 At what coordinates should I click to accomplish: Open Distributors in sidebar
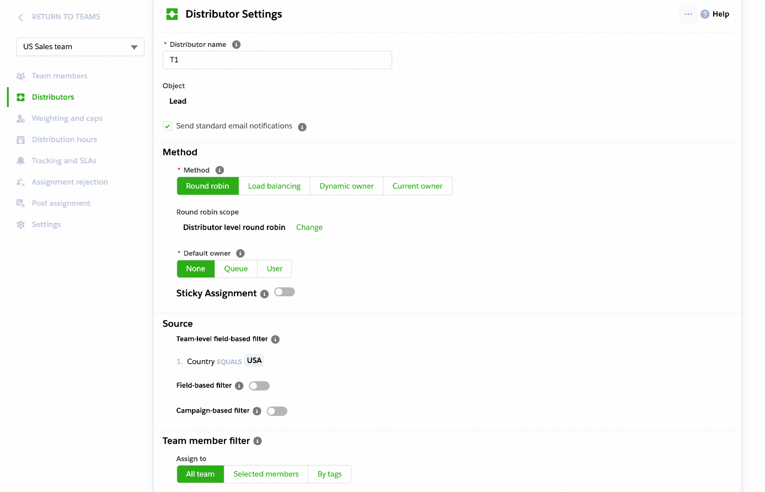(53, 97)
